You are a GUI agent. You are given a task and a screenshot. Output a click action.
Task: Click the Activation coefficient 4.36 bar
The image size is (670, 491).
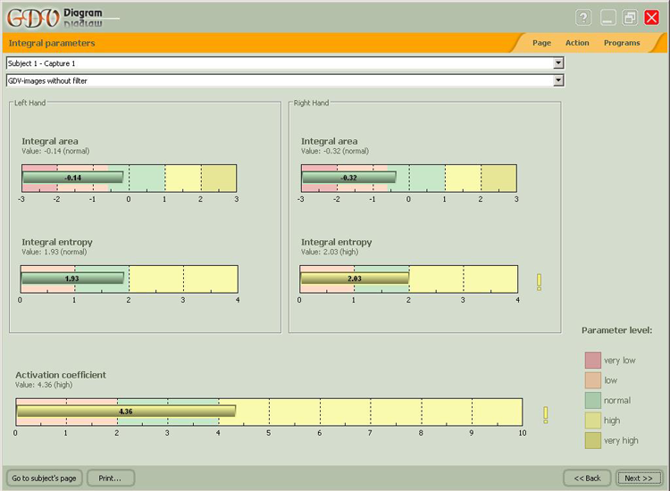[126, 412]
